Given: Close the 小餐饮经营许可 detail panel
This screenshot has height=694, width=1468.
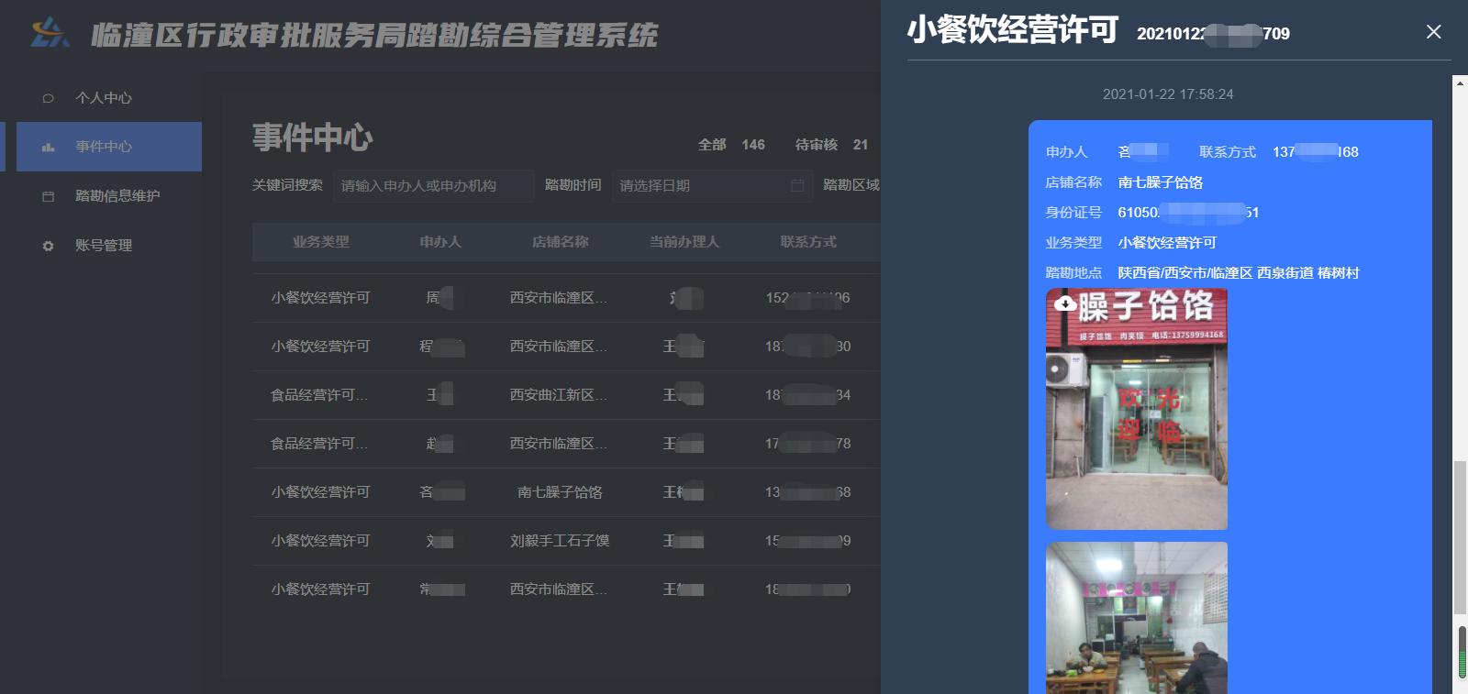Looking at the screenshot, I should coord(1434,32).
